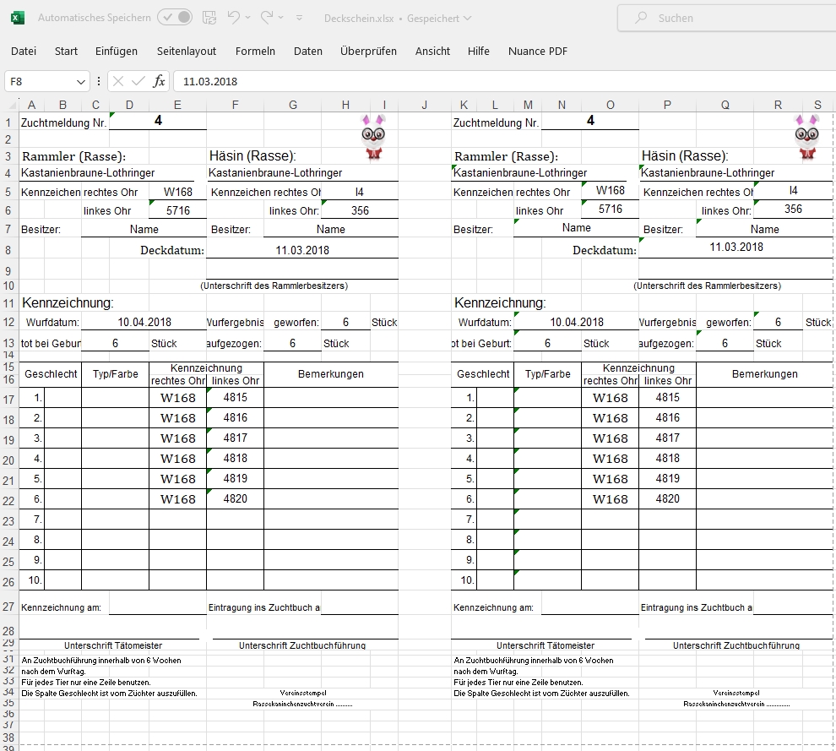Image resolution: width=836 pixels, height=751 pixels.
Task: Select the 'Geschlecht' header in column A
Action: (x=51, y=374)
